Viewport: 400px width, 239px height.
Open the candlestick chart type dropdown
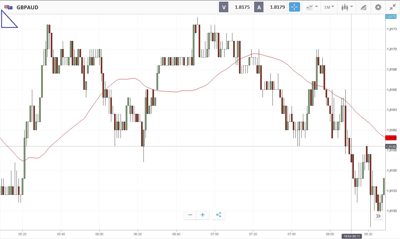[x=347, y=7]
